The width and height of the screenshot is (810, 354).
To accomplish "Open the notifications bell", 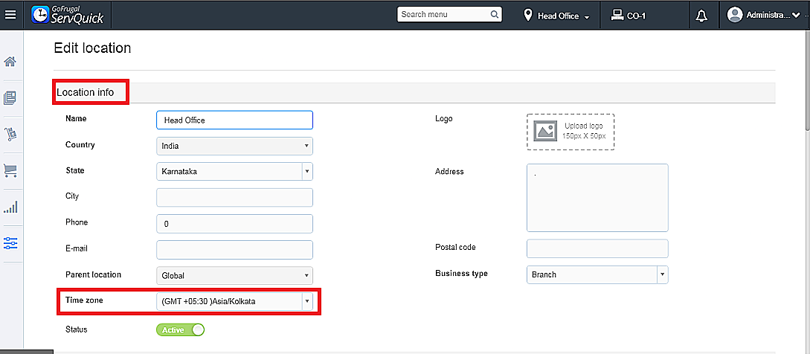I will coord(701,16).
